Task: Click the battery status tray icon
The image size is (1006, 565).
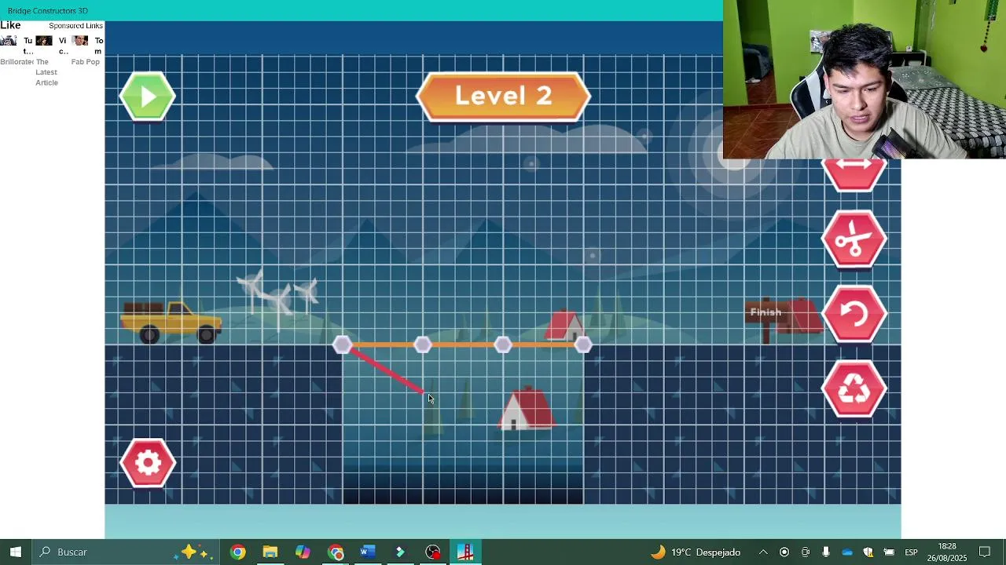Action: [x=889, y=552]
